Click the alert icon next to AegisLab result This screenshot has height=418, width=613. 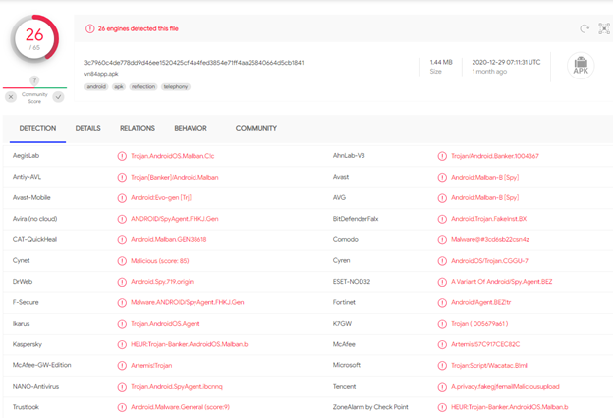pyautogui.click(x=122, y=156)
